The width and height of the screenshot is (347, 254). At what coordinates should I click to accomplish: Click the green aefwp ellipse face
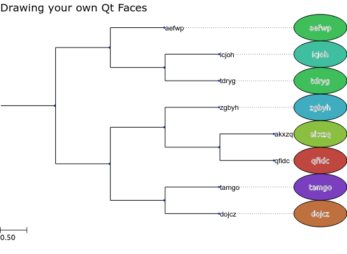320,28
